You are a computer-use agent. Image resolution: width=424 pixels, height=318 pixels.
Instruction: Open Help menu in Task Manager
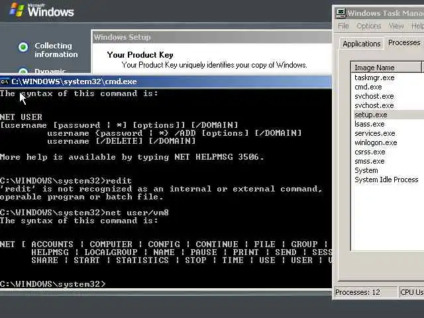point(417,26)
